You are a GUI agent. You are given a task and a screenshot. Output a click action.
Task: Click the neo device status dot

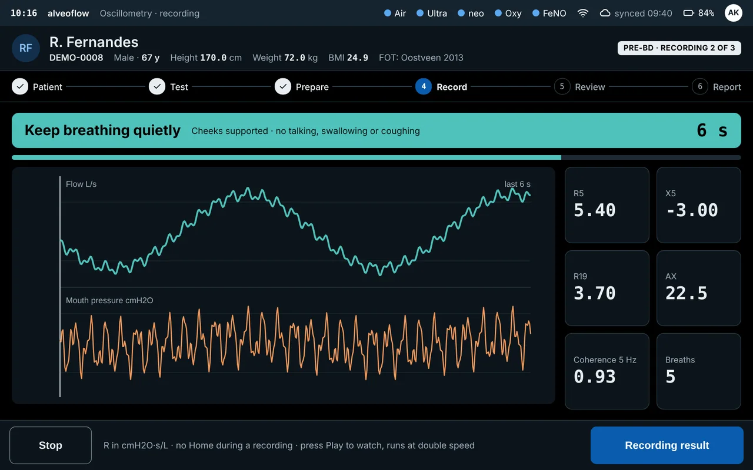(x=461, y=13)
